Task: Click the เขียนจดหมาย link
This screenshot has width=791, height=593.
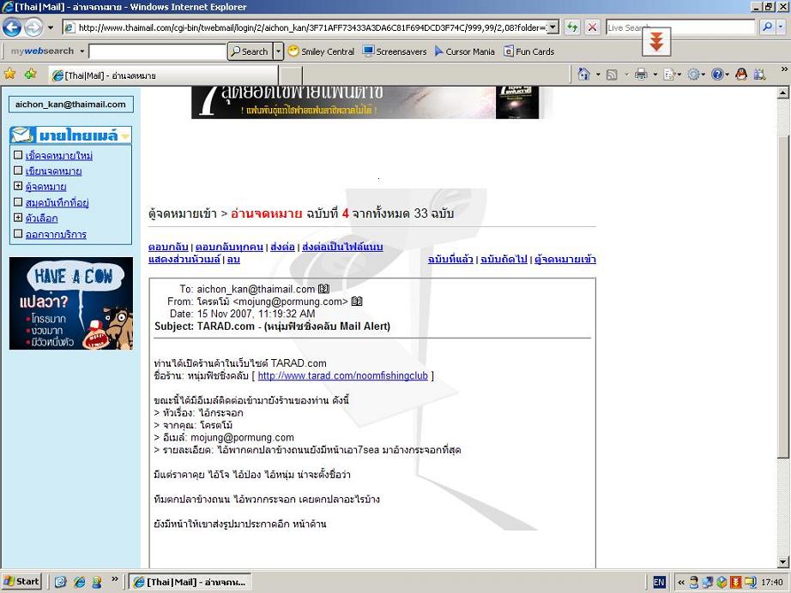Action: click(53, 171)
